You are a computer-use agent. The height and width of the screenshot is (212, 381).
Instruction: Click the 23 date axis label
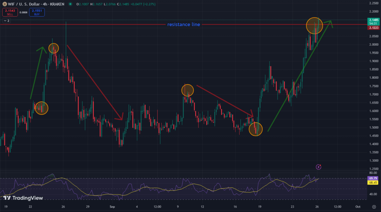292,207
